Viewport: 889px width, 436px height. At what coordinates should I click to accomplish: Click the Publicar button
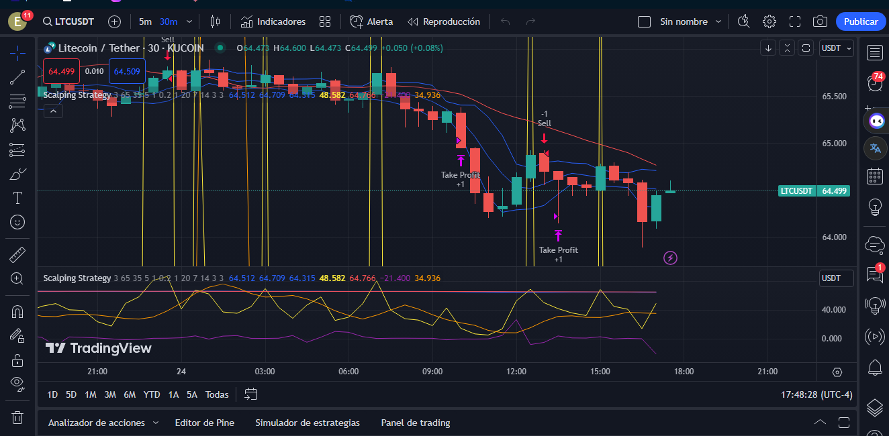pyautogui.click(x=861, y=21)
